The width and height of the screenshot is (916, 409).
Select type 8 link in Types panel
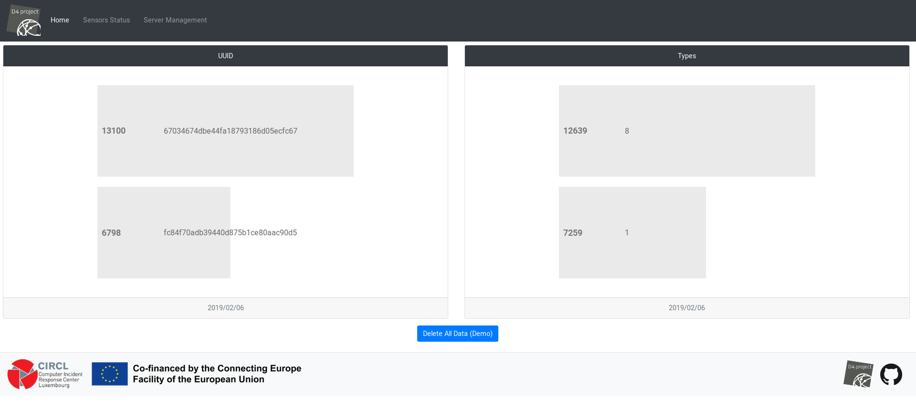(x=626, y=131)
